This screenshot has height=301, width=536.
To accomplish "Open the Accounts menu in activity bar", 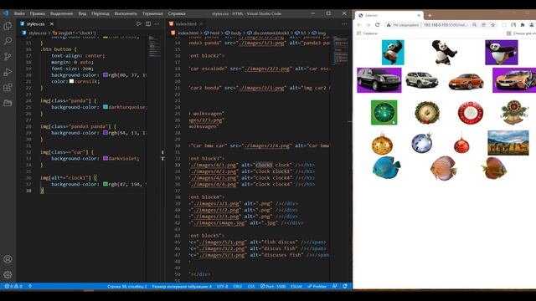I will pyautogui.click(x=8, y=259).
